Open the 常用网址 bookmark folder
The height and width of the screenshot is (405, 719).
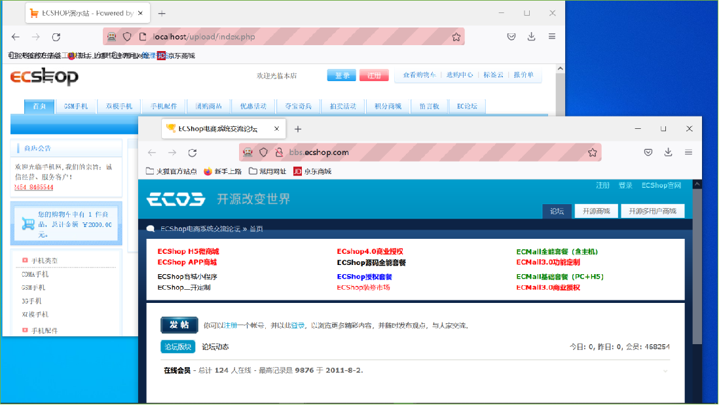click(267, 171)
